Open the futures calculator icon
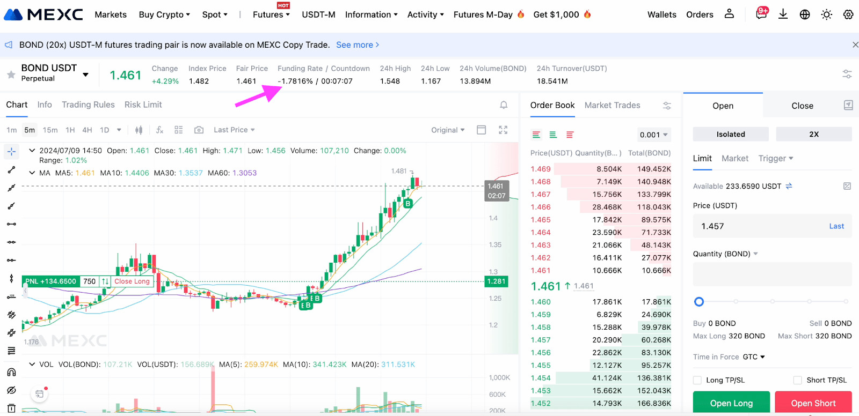Image resolution: width=859 pixels, height=416 pixels. 847,186
